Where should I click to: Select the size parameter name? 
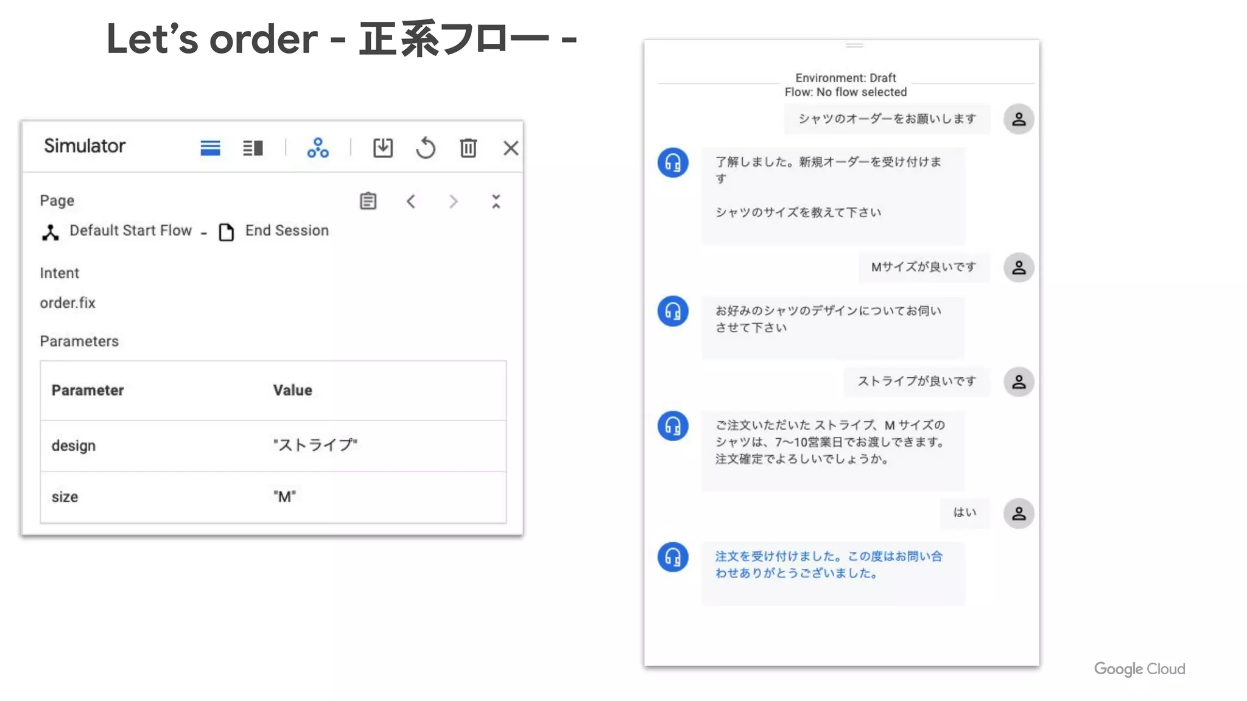pyautogui.click(x=65, y=497)
